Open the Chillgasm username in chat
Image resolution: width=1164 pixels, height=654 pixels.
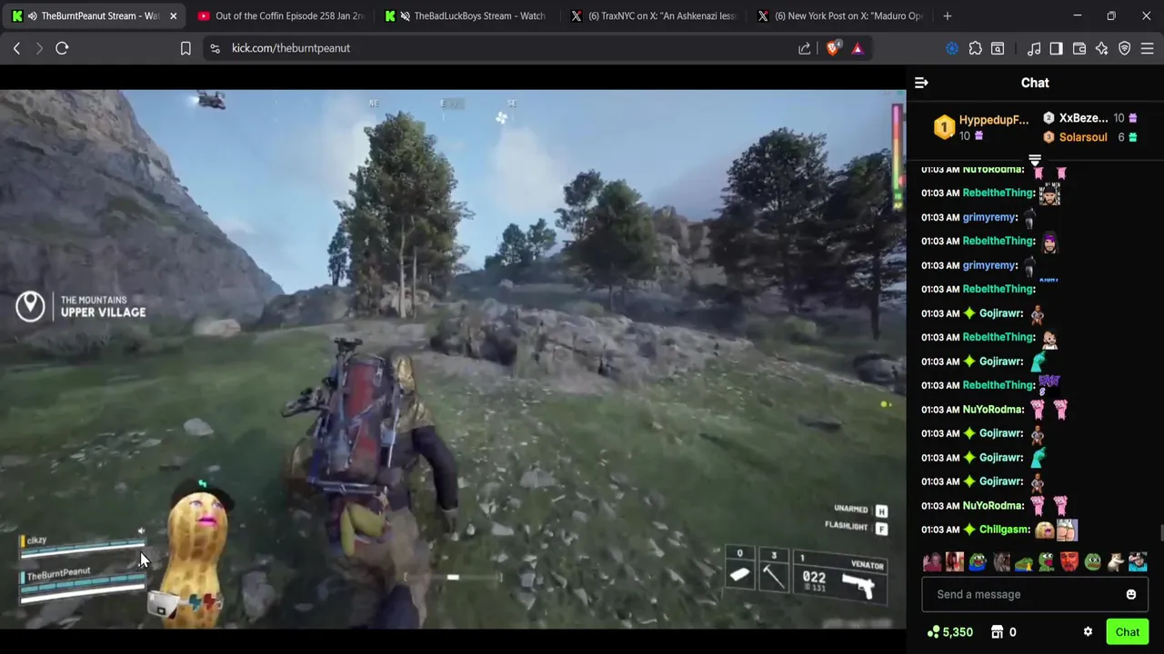tap(1004, 530)
